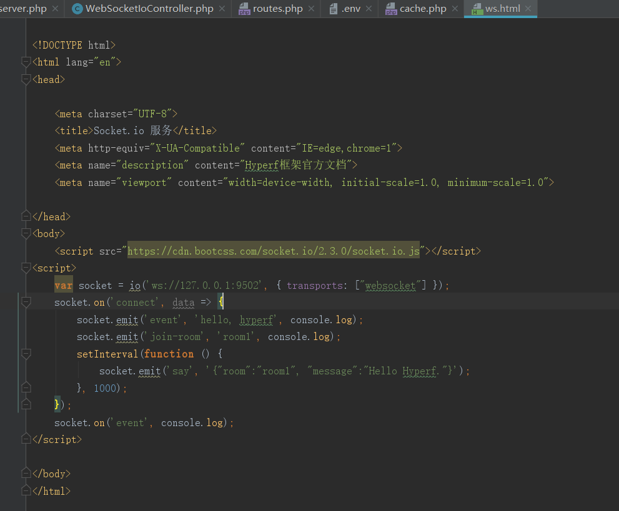Click the <!DOCTYPE html> line

pos(74,45)
